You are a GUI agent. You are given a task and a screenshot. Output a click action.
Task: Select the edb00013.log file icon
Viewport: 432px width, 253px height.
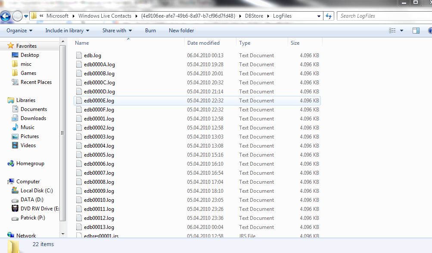[79, 227]
